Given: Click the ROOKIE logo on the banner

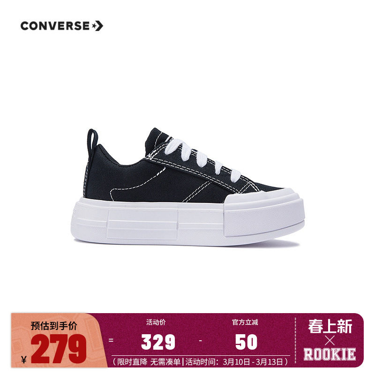Looking at the screenshot, I should [330, 354].
